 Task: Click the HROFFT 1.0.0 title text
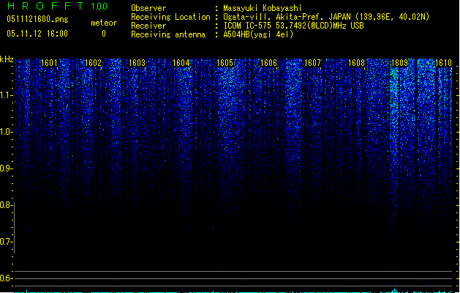[x=57, y=6]
